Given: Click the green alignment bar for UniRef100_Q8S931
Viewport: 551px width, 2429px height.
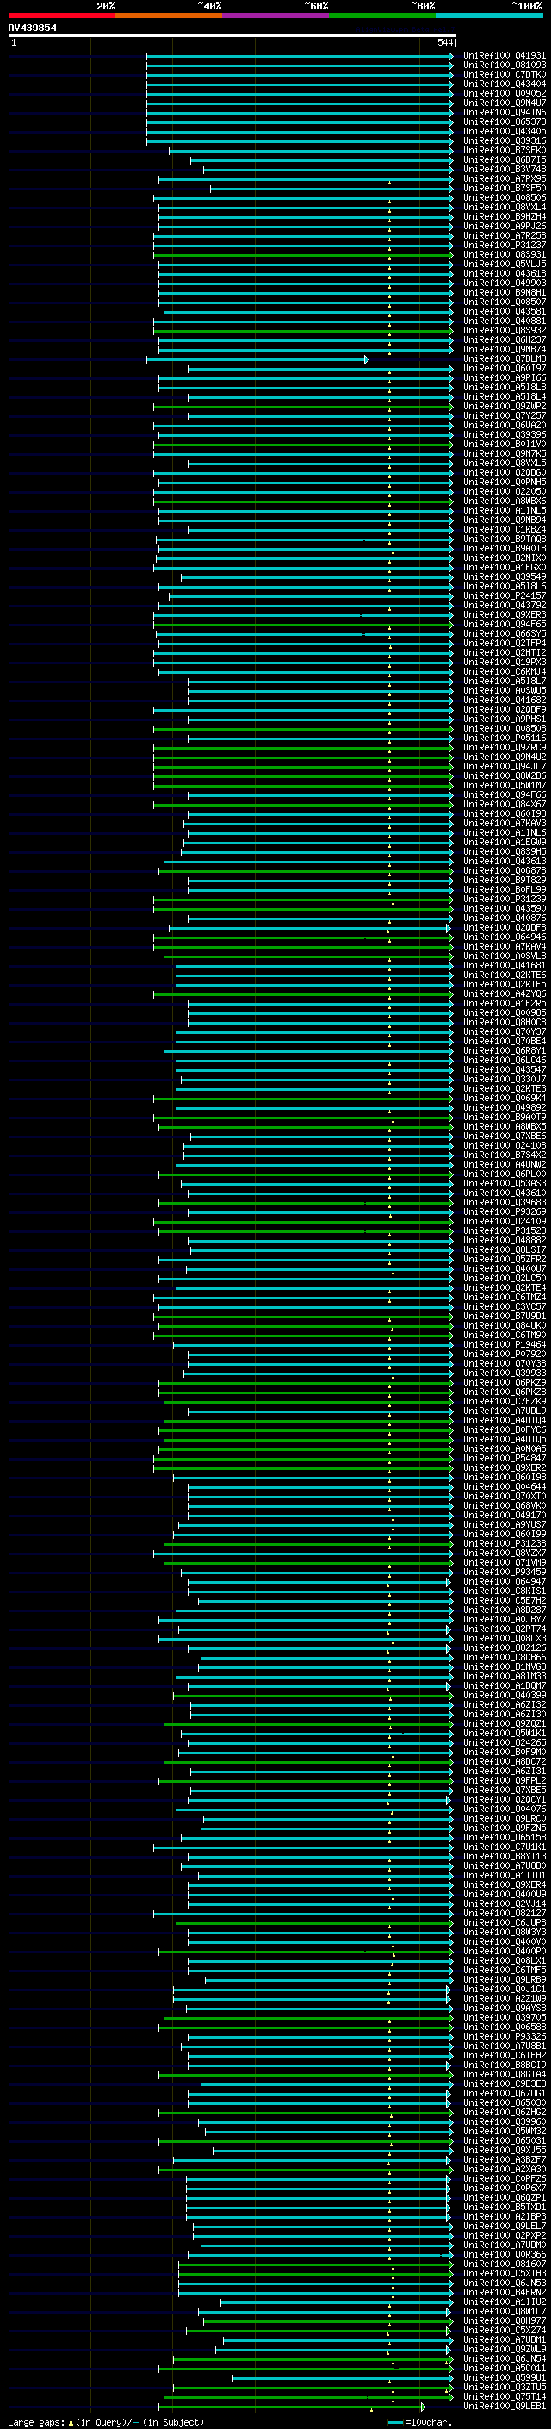Looking at the screenshot, I should pyautogui.click(x=303, y=254).
